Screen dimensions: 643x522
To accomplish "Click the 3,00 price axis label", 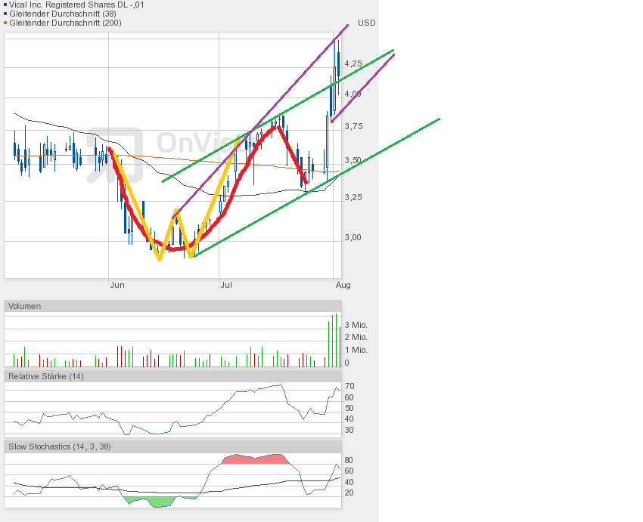I will point(353,237).
